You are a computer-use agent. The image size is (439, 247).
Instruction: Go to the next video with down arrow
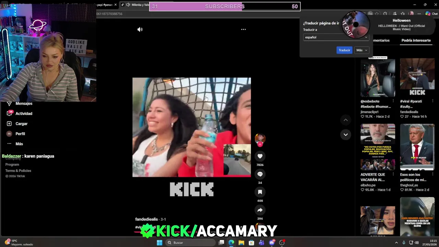tap(345, 134)
